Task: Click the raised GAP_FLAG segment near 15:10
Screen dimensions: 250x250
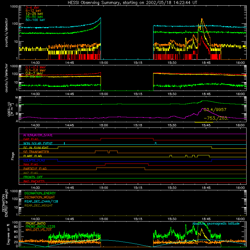Action: point(127,138)
